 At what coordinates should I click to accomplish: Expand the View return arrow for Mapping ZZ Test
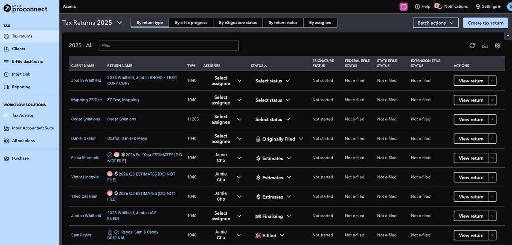click(x=492, y=100)
